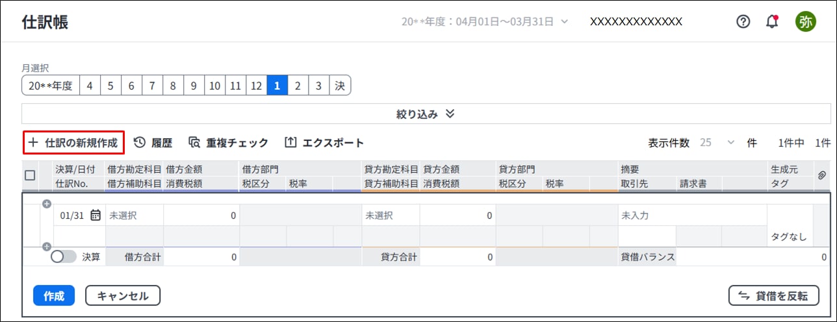Toggle the 決算 switch
This screenshot has width=837, height=322.
tap(63, 256)
